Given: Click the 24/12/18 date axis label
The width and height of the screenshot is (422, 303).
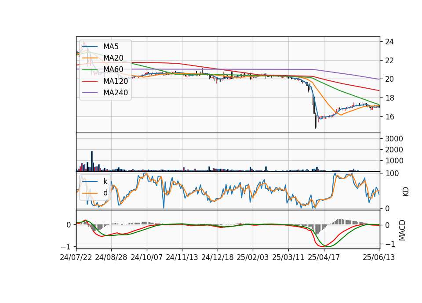Looking at the screenshot, I should (218, 257).
